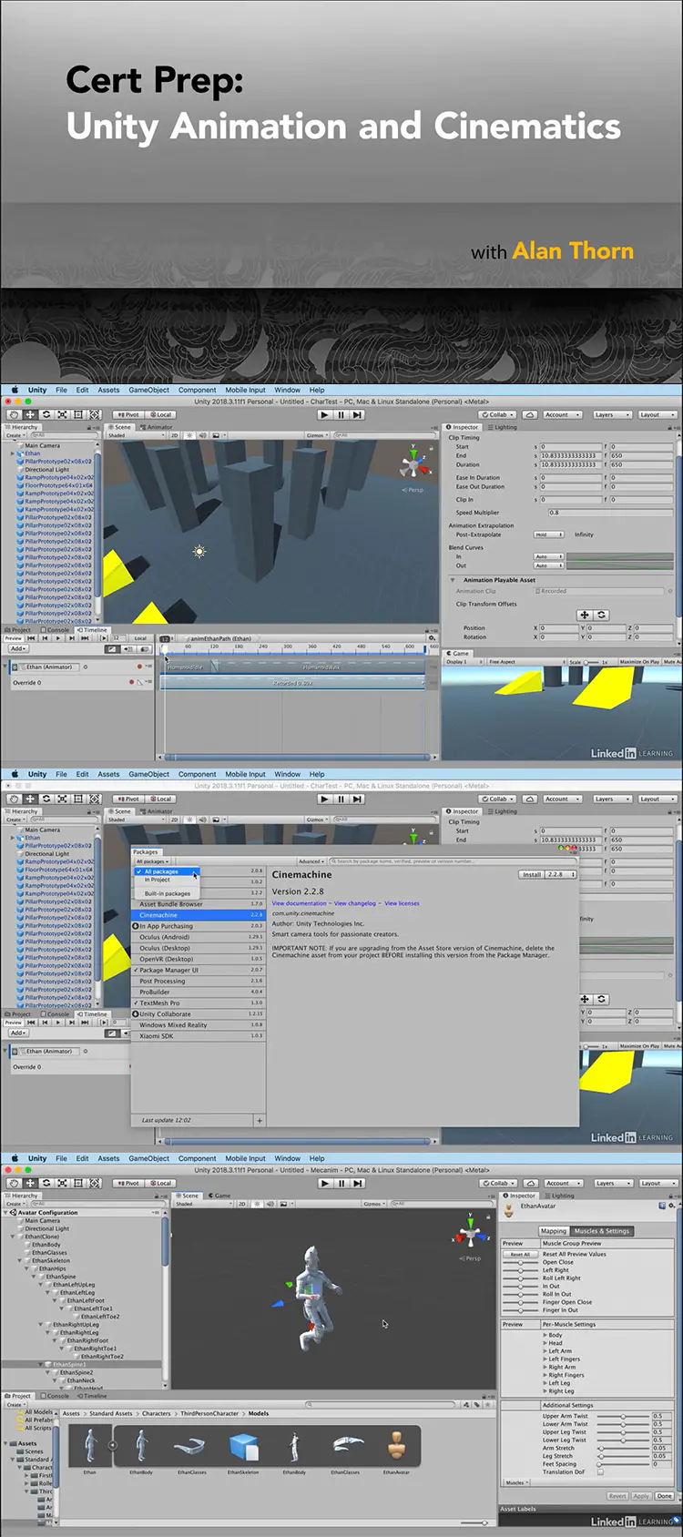The width and height of the screenshot is (683, 1537).
Task: Open cloud services icon in Timeline Unity window
Action: coord(528,414)
